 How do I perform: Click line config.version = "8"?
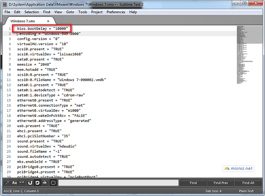click(38, 39)
